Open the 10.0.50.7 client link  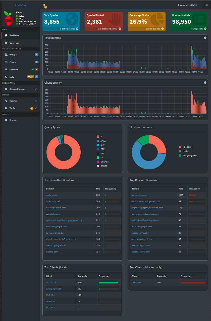[x=50, y=308]
